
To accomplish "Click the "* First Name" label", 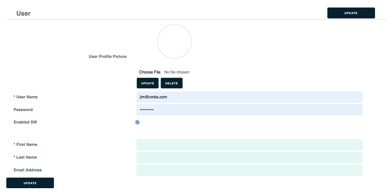I will (26, 145).
